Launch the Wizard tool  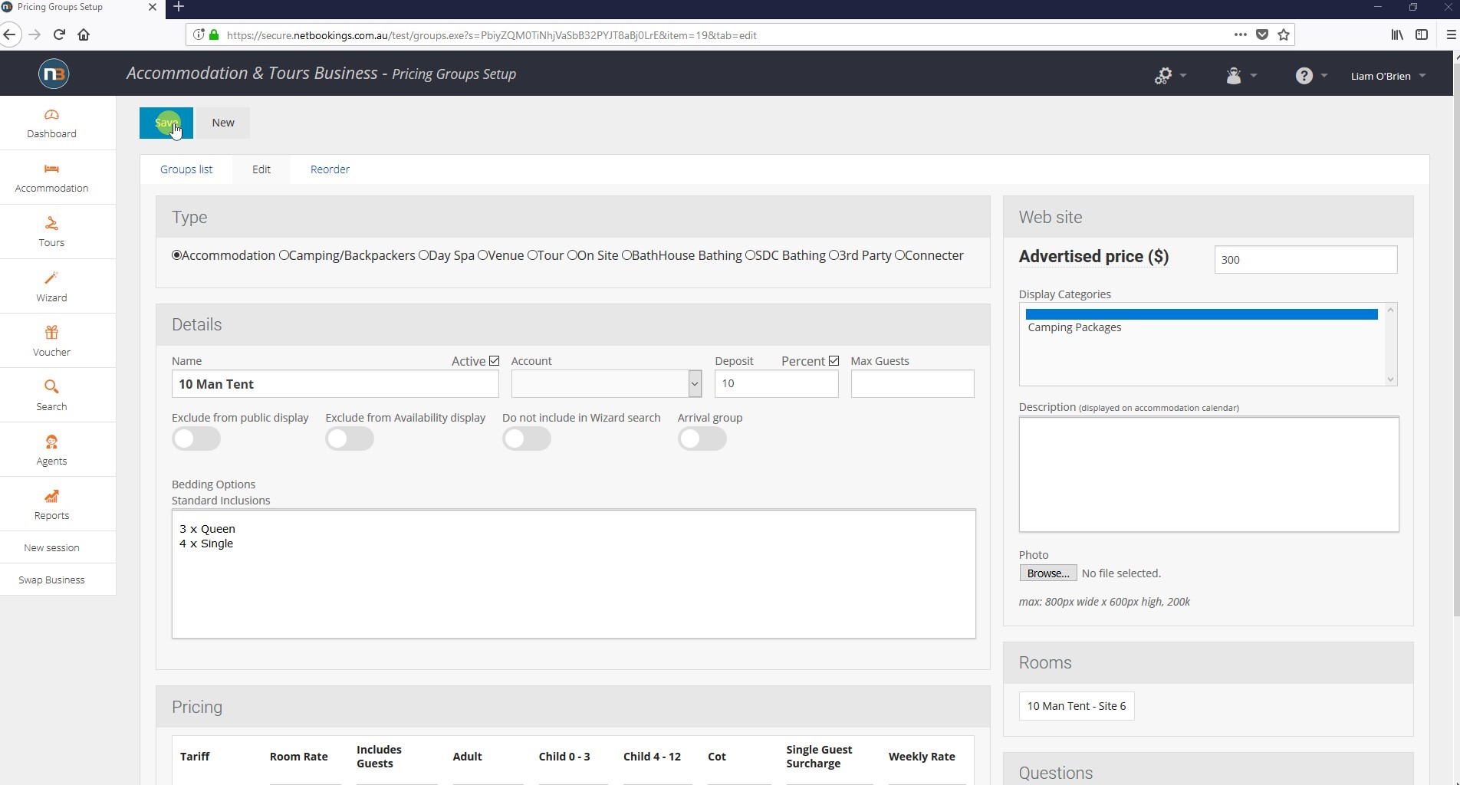[51, 287]
